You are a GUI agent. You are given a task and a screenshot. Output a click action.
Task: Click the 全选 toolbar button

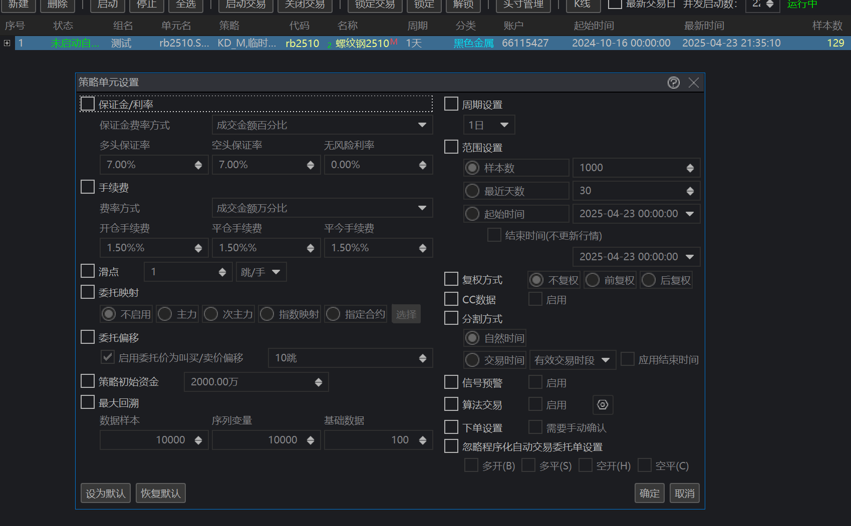click(x=186, y=5)
